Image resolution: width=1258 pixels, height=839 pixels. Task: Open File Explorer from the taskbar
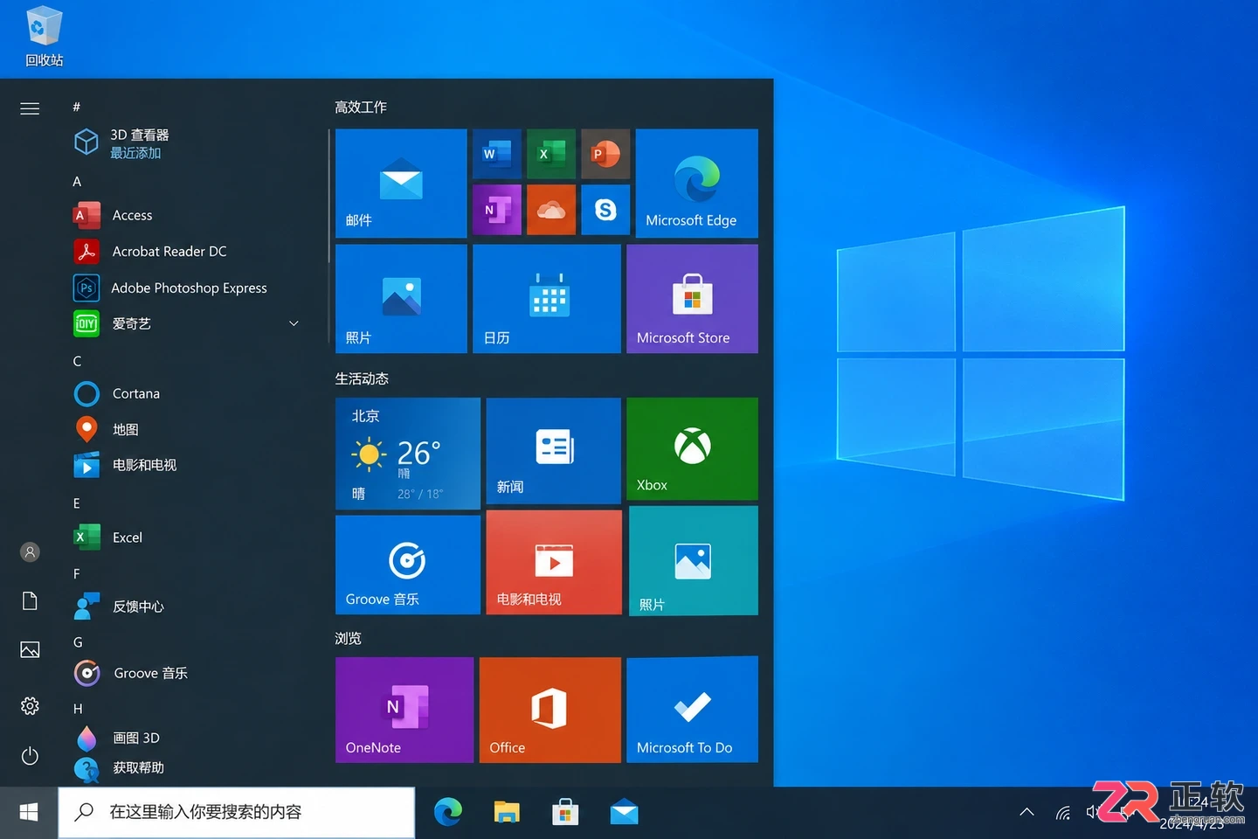coord(507,813)
